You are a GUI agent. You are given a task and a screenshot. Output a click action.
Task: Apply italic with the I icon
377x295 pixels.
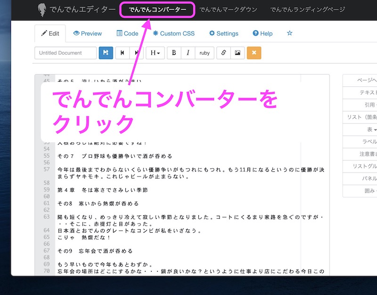pyautogui.click(x=188, y=53)
